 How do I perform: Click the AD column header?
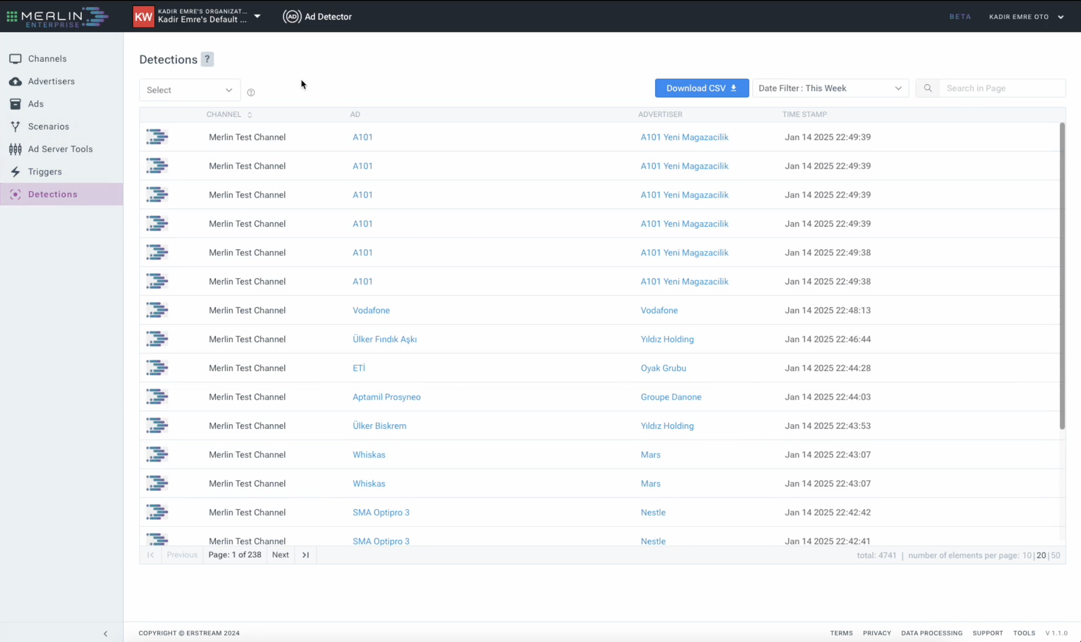pyautogui.click(x=355, y=114)
